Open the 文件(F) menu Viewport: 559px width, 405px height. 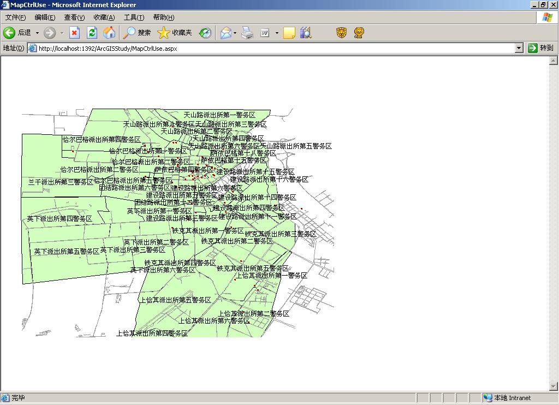tap(15, 17)
